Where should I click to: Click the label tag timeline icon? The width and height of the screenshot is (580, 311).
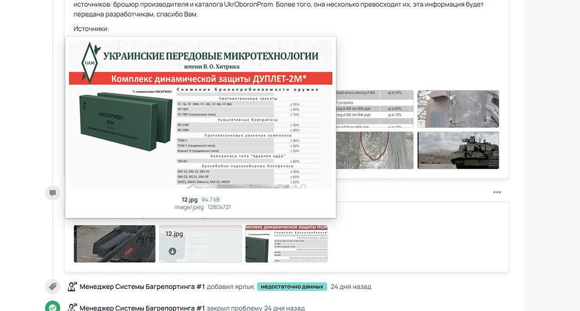pos(53,287)
